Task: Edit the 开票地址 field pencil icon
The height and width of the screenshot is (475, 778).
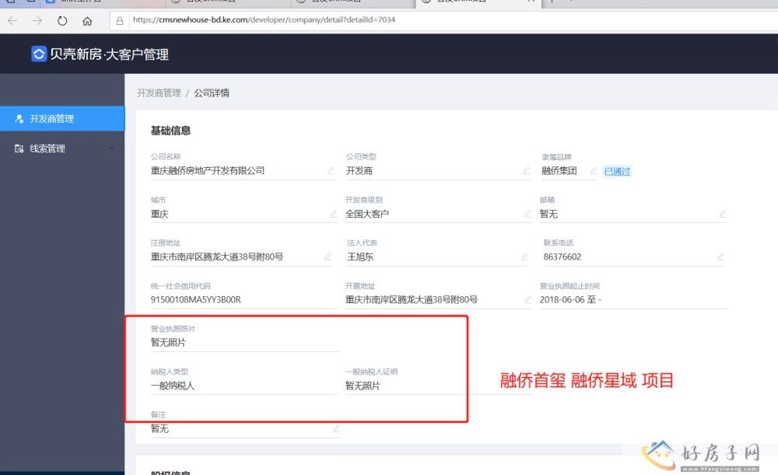Action: click(x=528, y=299)
